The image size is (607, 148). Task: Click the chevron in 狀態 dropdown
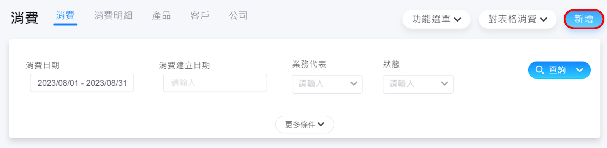tap(444, 83)
